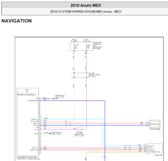
Task: Click the junction connector label behind center of dash
Action: [x=94, y=75]
